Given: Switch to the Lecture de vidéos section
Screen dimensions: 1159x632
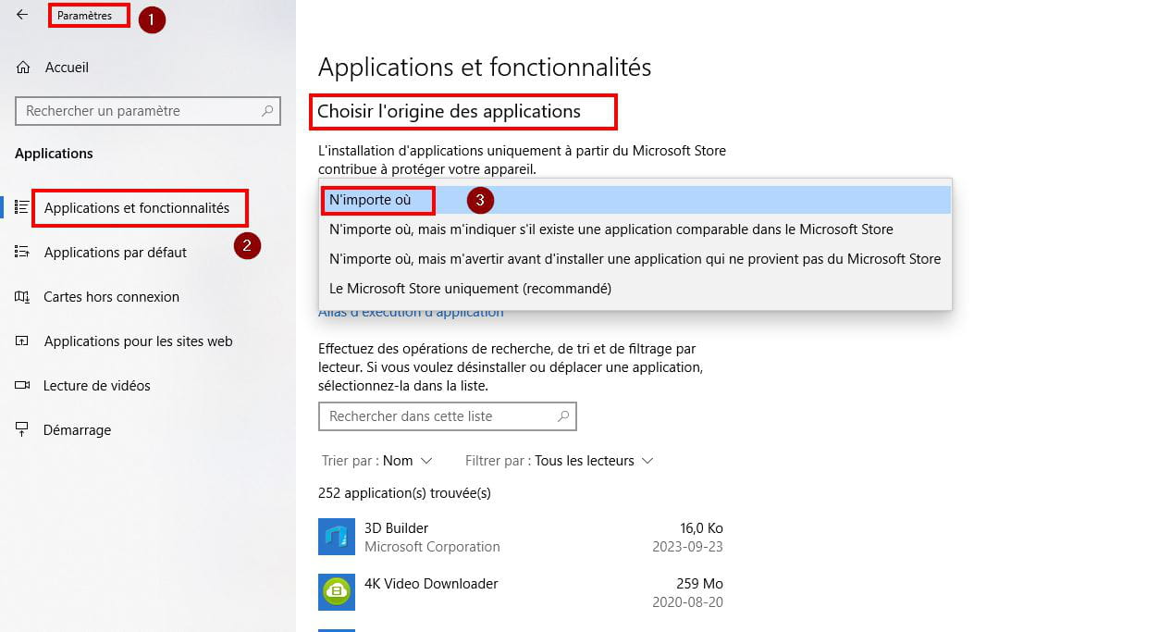Looking at the screenshot, I should click(97, 386).
